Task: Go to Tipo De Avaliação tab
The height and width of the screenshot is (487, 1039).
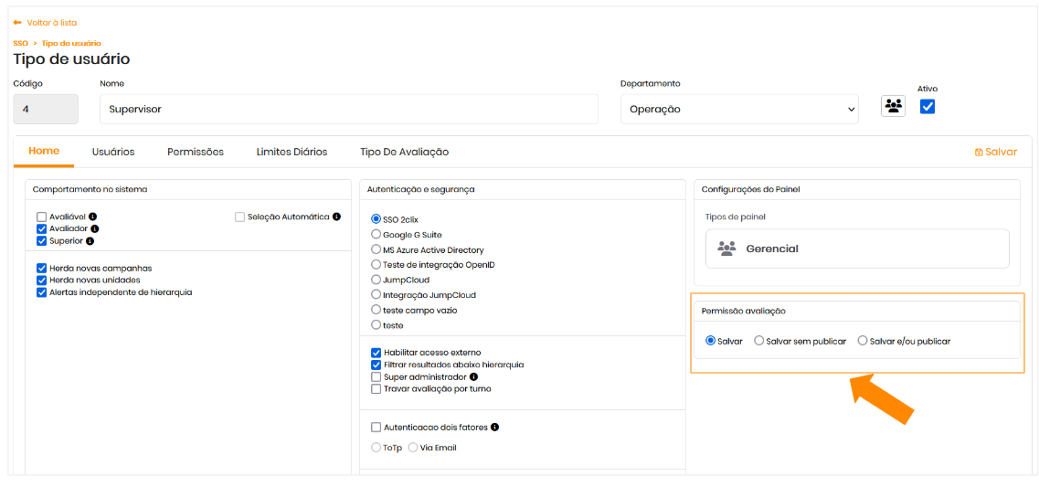Action: (404, 152)
